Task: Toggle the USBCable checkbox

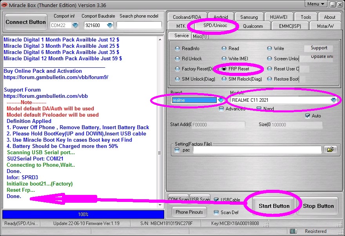Action: pyautogui.click(x=216, y=200)
